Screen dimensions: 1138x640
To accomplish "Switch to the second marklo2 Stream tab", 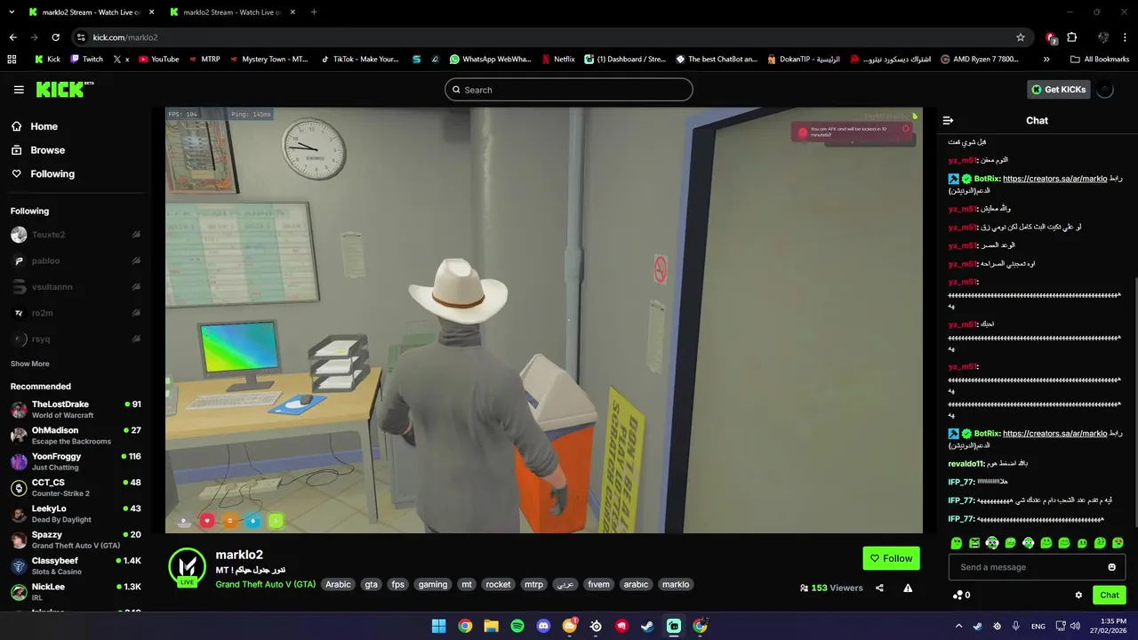I will 233,12.
